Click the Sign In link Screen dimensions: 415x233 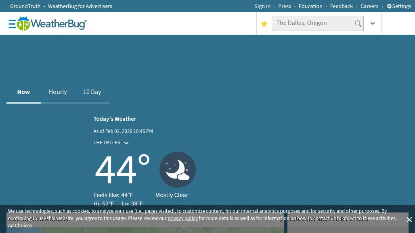tap(262, 6)
